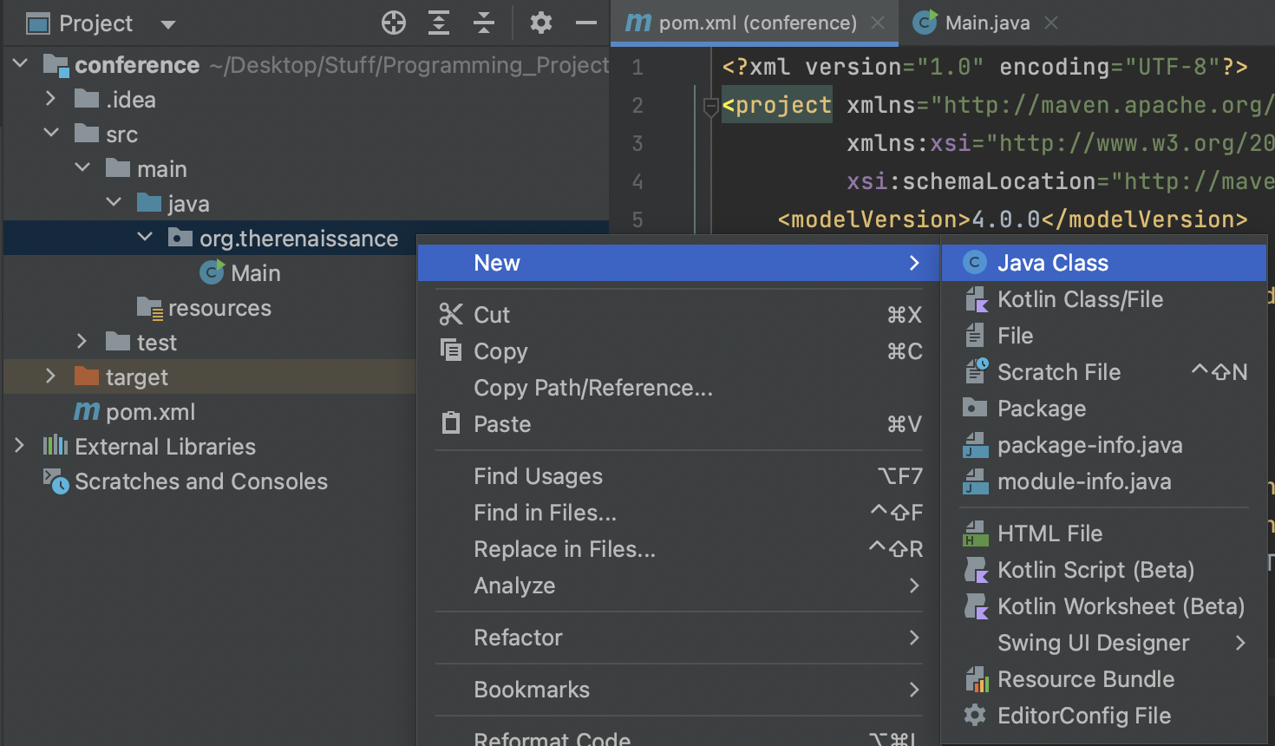Click the Select Opened File crosshair icon

394,23
